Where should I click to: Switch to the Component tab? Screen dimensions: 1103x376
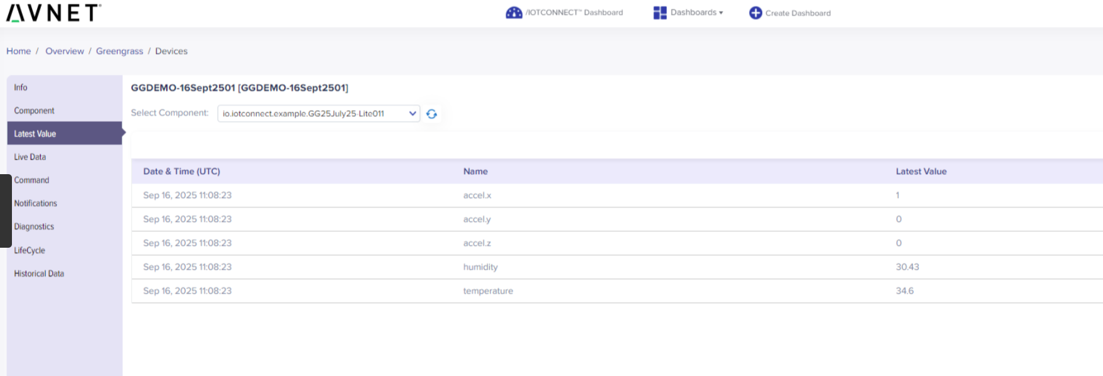(x=35, y=111)
